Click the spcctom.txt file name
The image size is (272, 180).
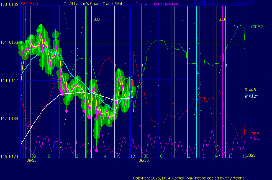pyautogui.click(x=245, y=3)
